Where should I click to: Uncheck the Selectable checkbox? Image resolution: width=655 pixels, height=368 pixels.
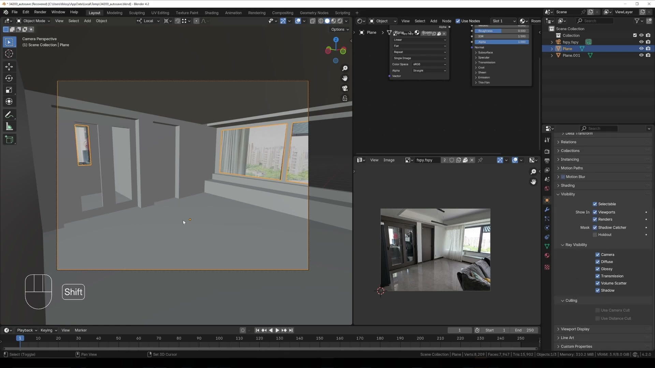click(x=595, y=204)
